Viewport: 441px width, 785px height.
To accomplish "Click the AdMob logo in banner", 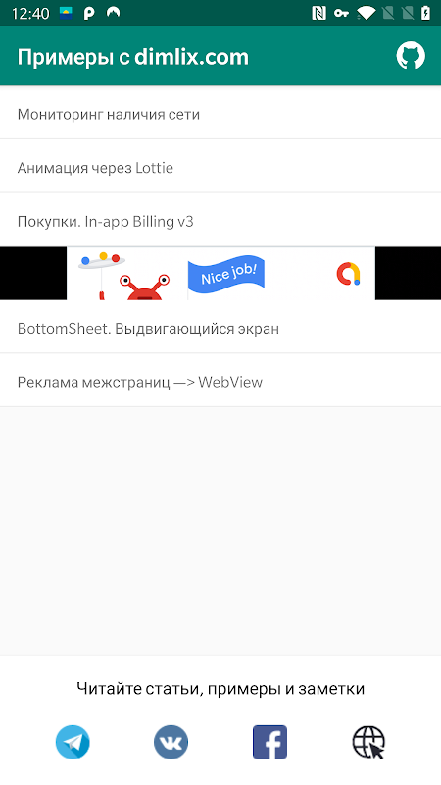I will click(x=349, y=274).
